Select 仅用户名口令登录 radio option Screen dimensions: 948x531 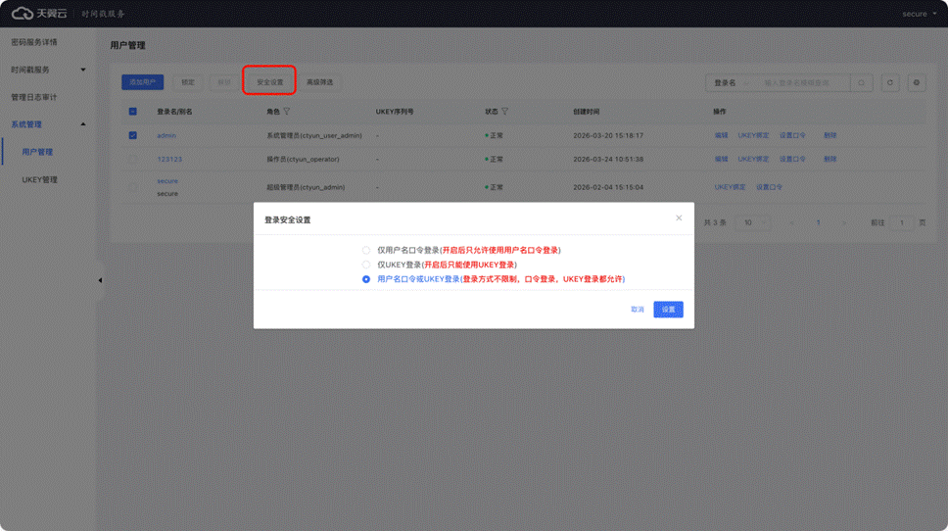365,251
